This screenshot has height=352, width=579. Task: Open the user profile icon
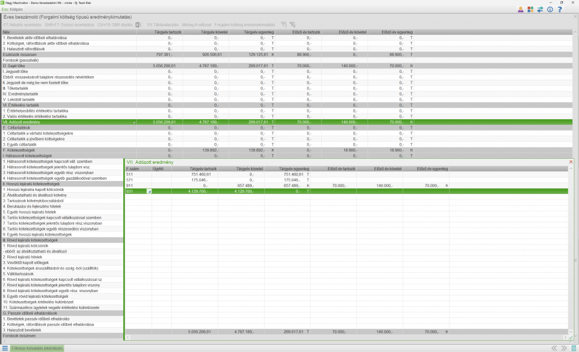[x=520, y=10]
